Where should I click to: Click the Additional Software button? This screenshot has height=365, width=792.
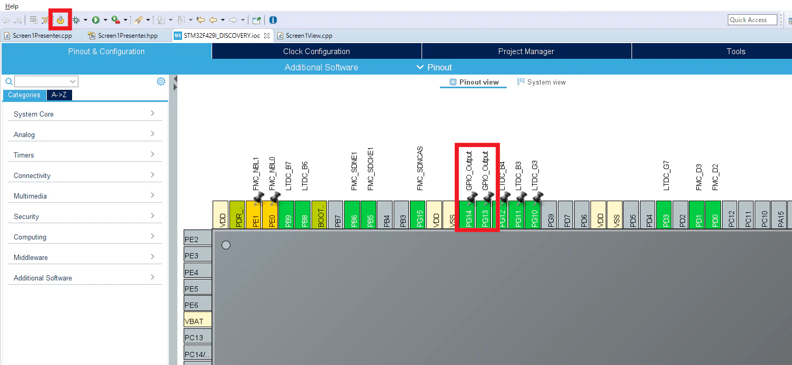point(321,67)
